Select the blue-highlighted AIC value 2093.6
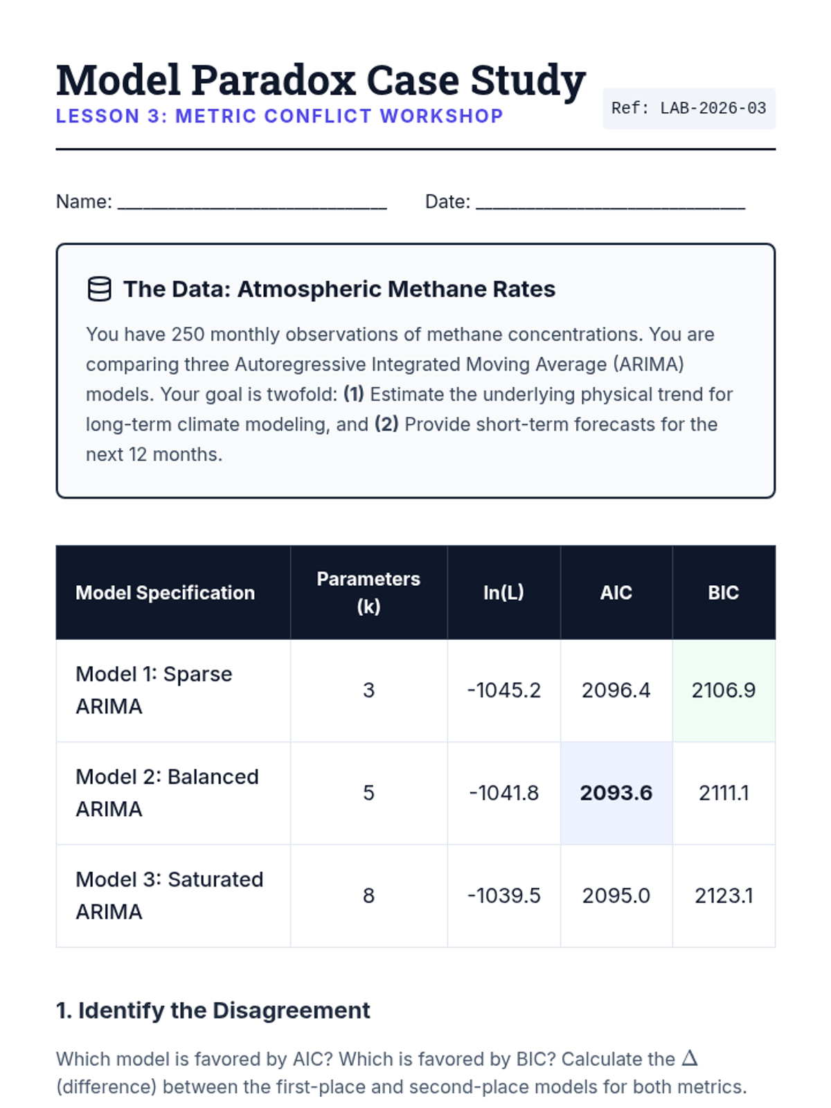This screenshot has width=831, height=1108. click(616, 793)
